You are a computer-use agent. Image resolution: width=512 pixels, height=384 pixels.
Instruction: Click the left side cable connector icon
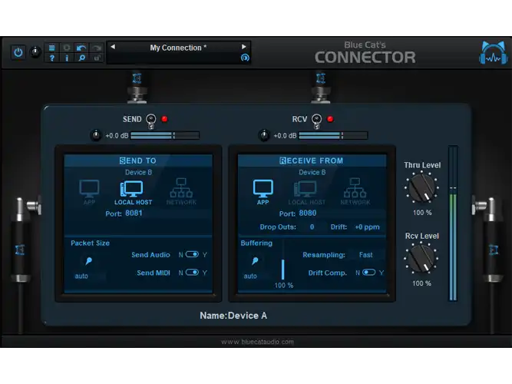[x=20, y=250]
